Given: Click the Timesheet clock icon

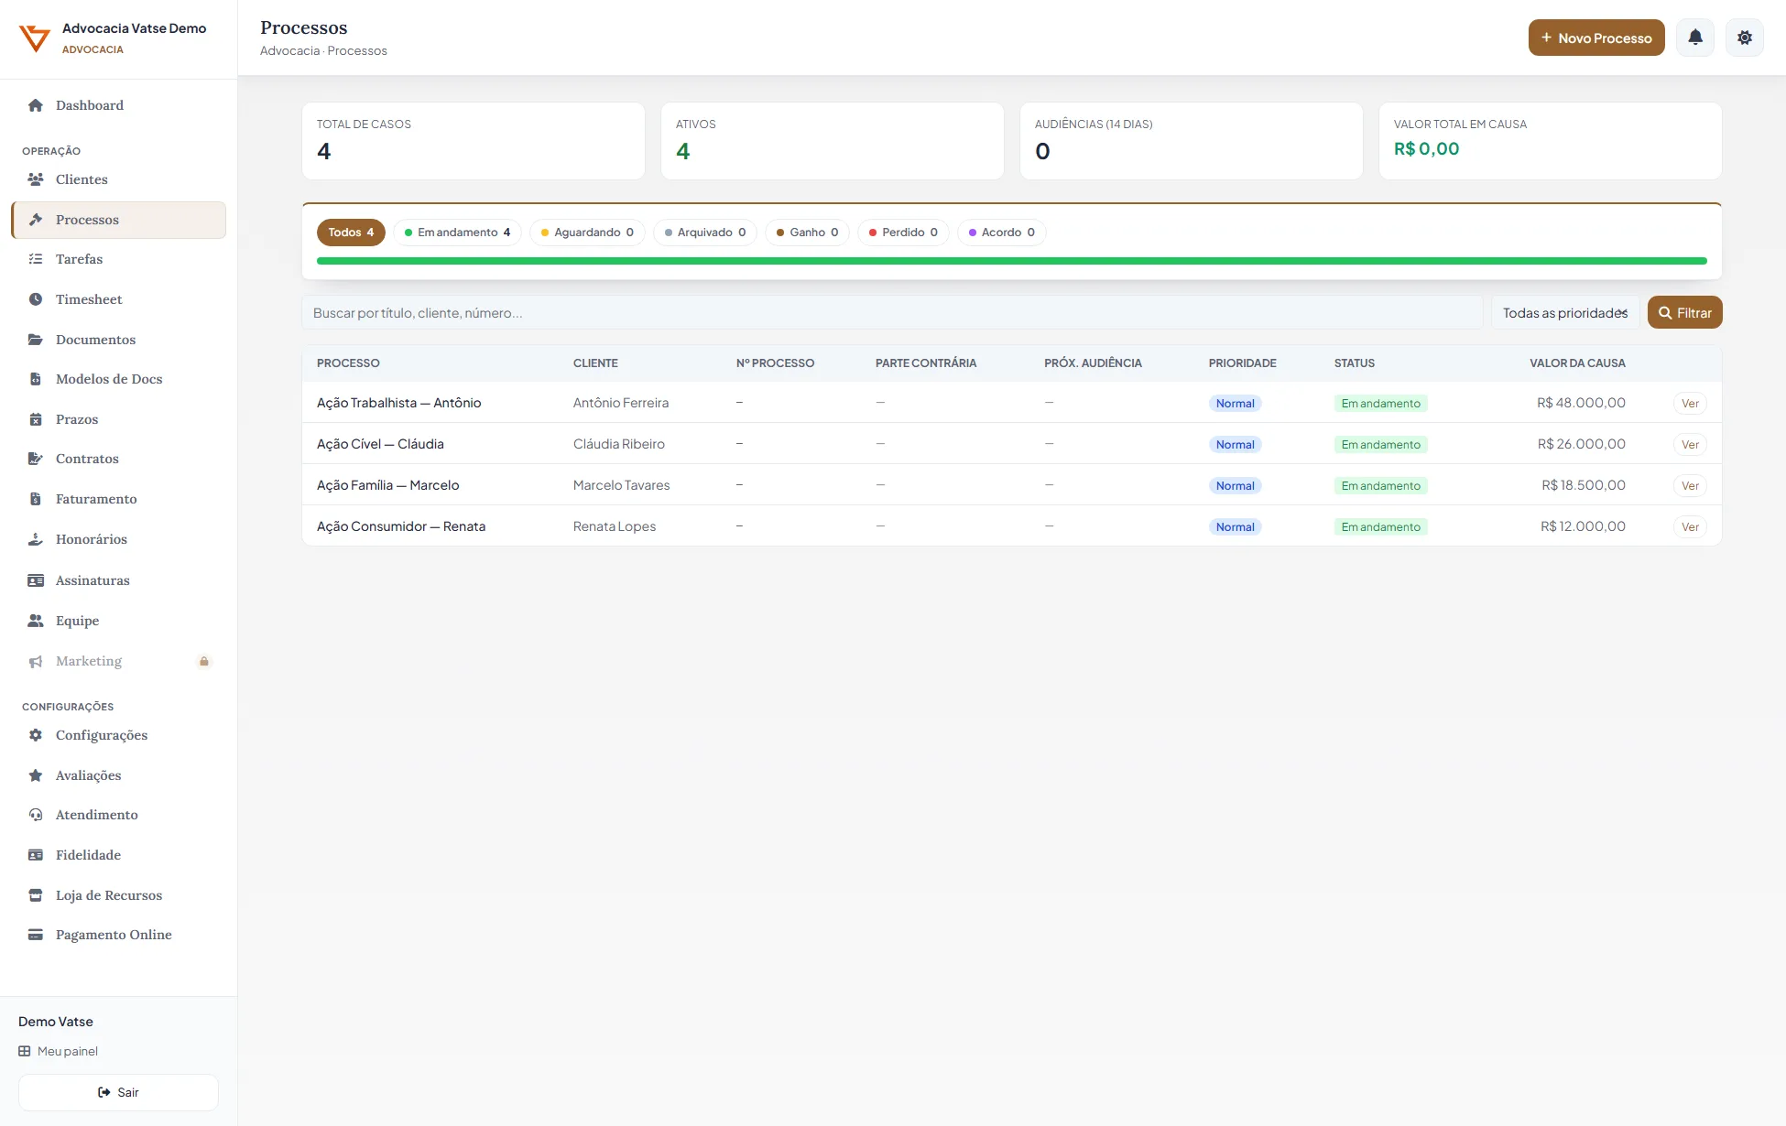Looking at the screenshot, I should [x=36, y=299].
